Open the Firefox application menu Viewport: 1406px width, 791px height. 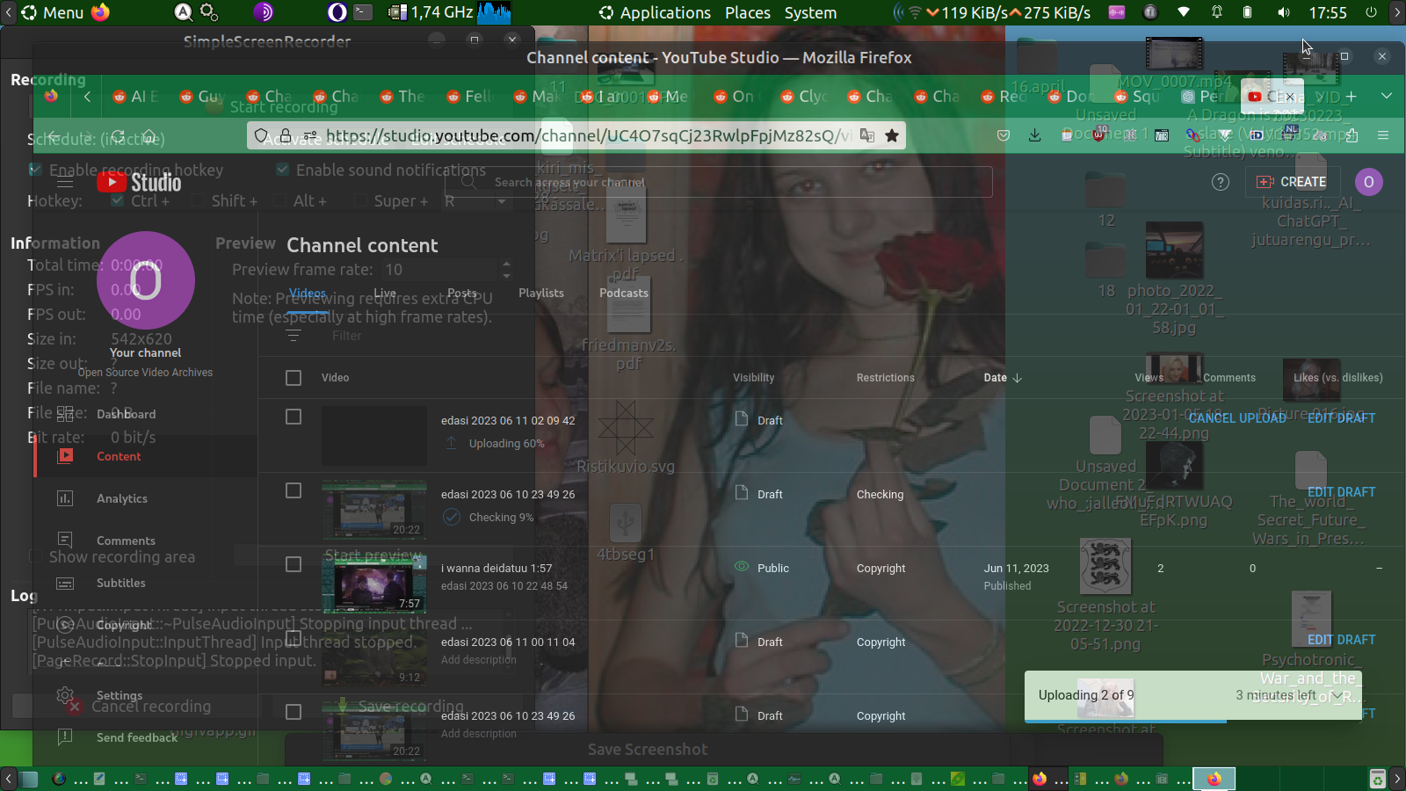click(x=1383, y=135)
